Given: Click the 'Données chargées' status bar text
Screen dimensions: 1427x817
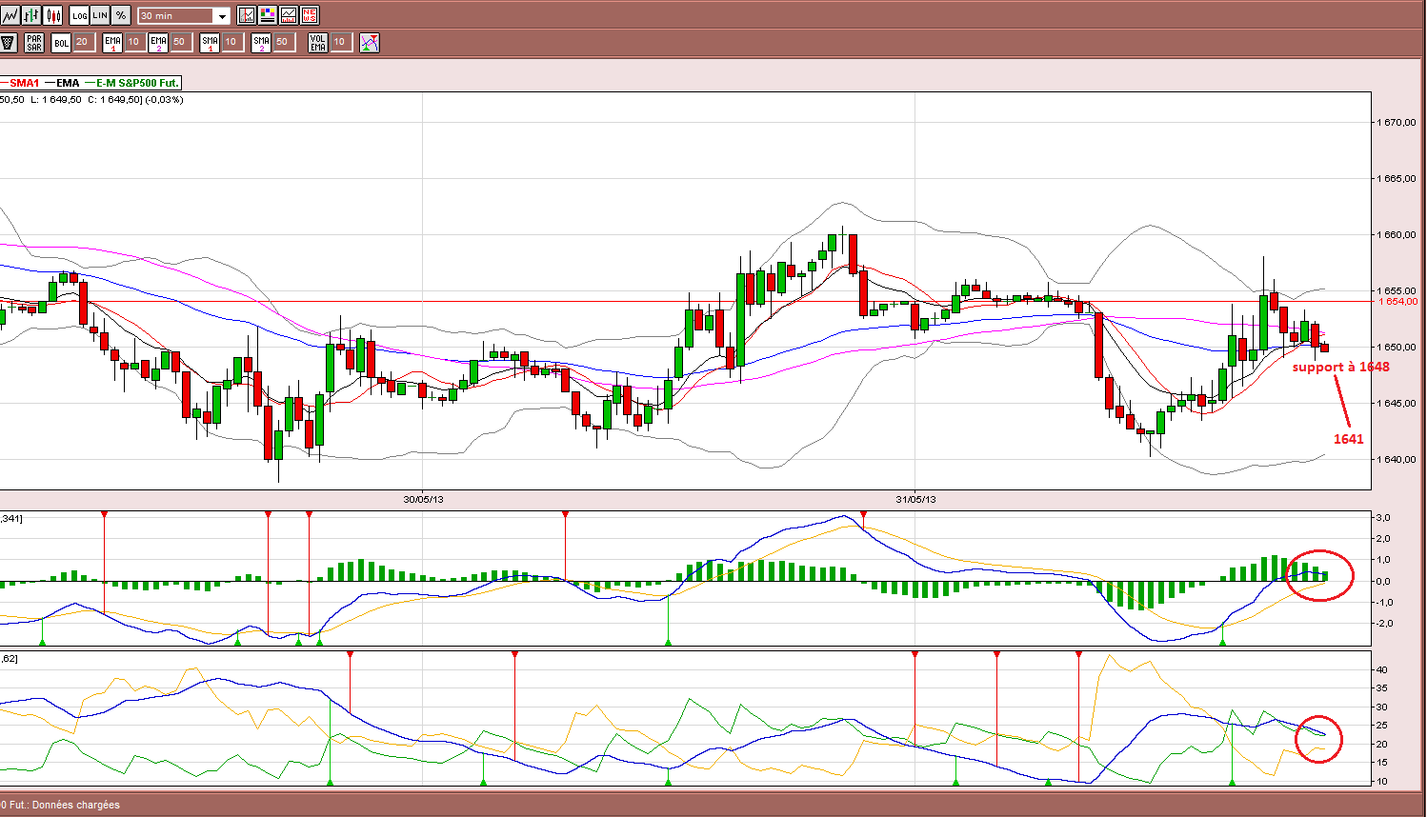Looking at the screenshot, I should click(76, 806).
